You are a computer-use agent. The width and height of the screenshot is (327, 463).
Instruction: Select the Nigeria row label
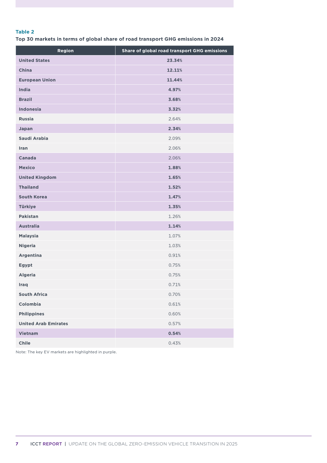[x=27, y=246]
